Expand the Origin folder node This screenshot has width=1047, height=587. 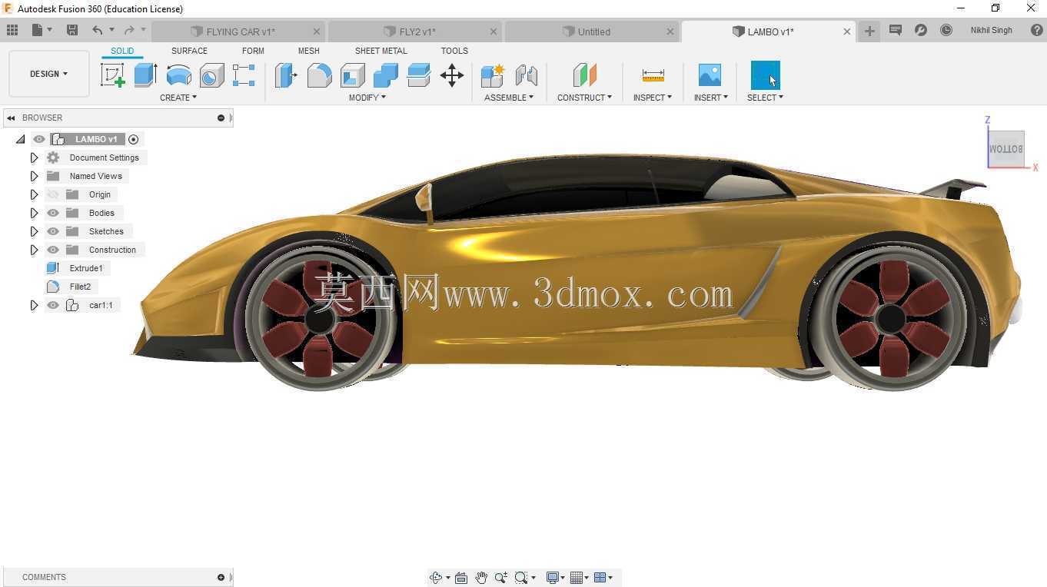[34, 194]
